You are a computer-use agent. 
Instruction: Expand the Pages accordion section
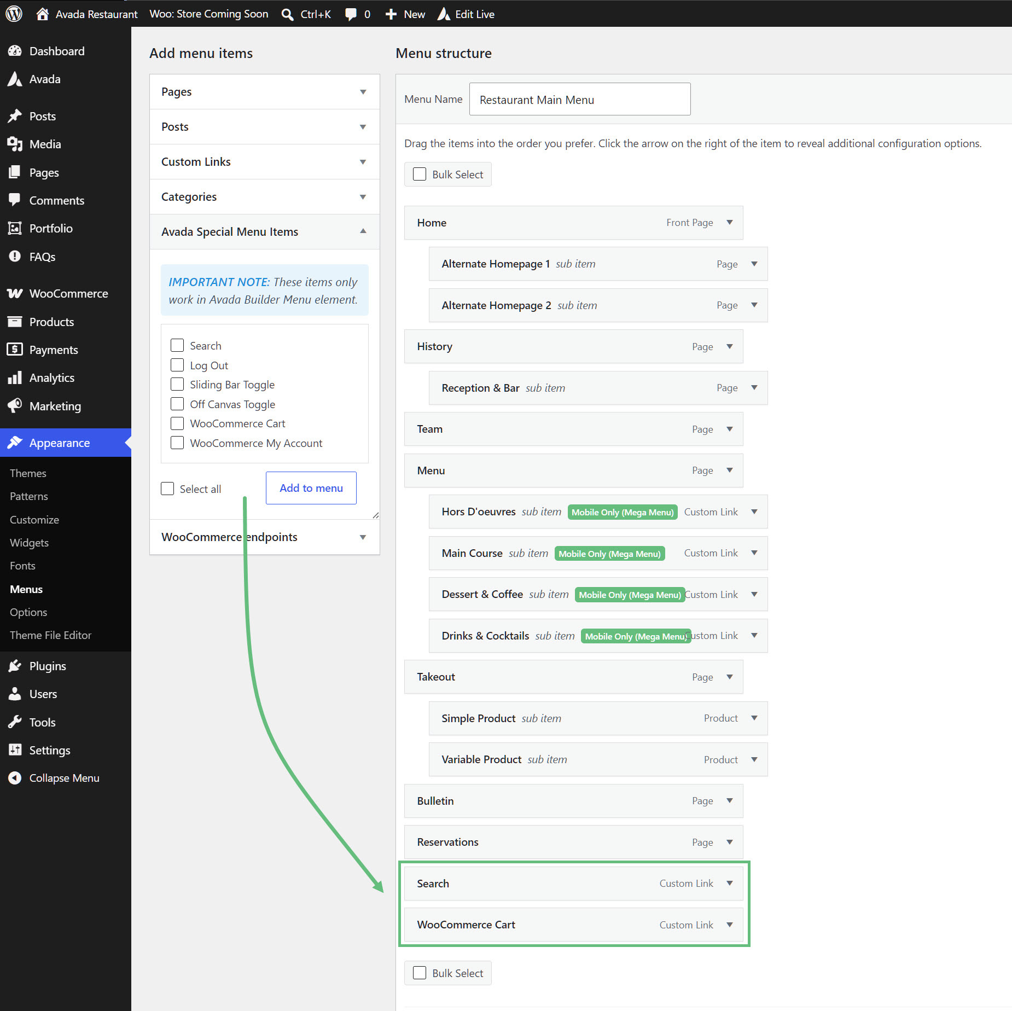265,92
